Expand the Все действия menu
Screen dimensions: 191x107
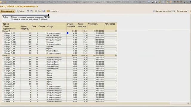tap(182, 11)
